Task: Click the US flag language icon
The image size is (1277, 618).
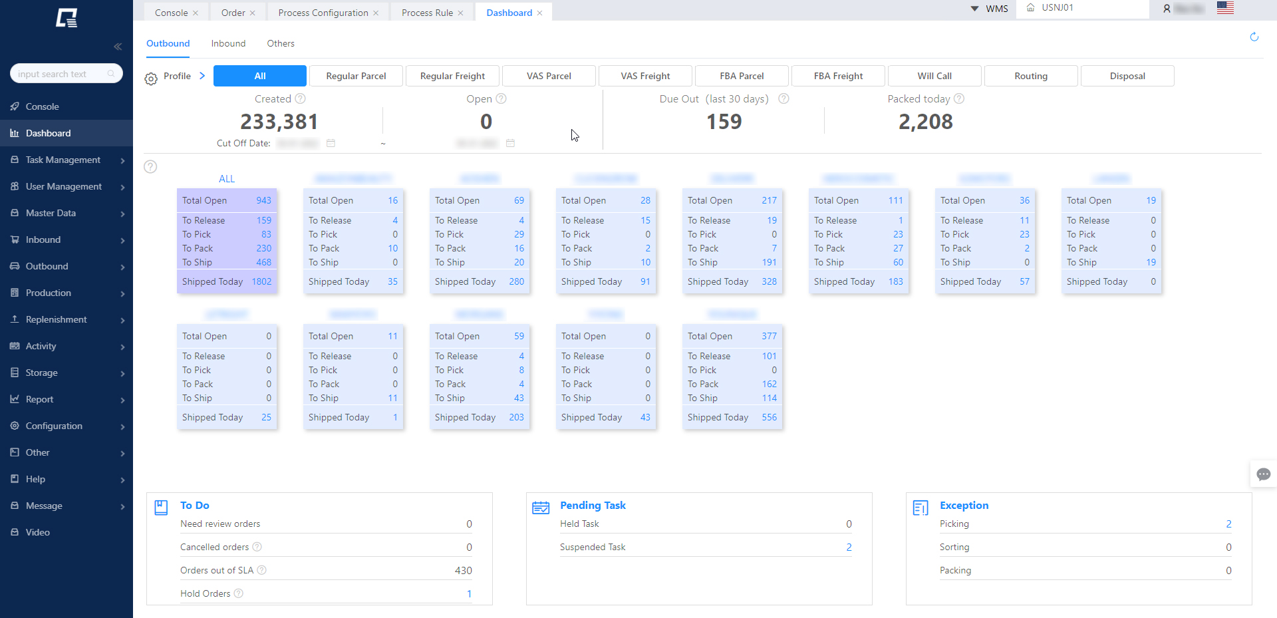Action: 1225,8
